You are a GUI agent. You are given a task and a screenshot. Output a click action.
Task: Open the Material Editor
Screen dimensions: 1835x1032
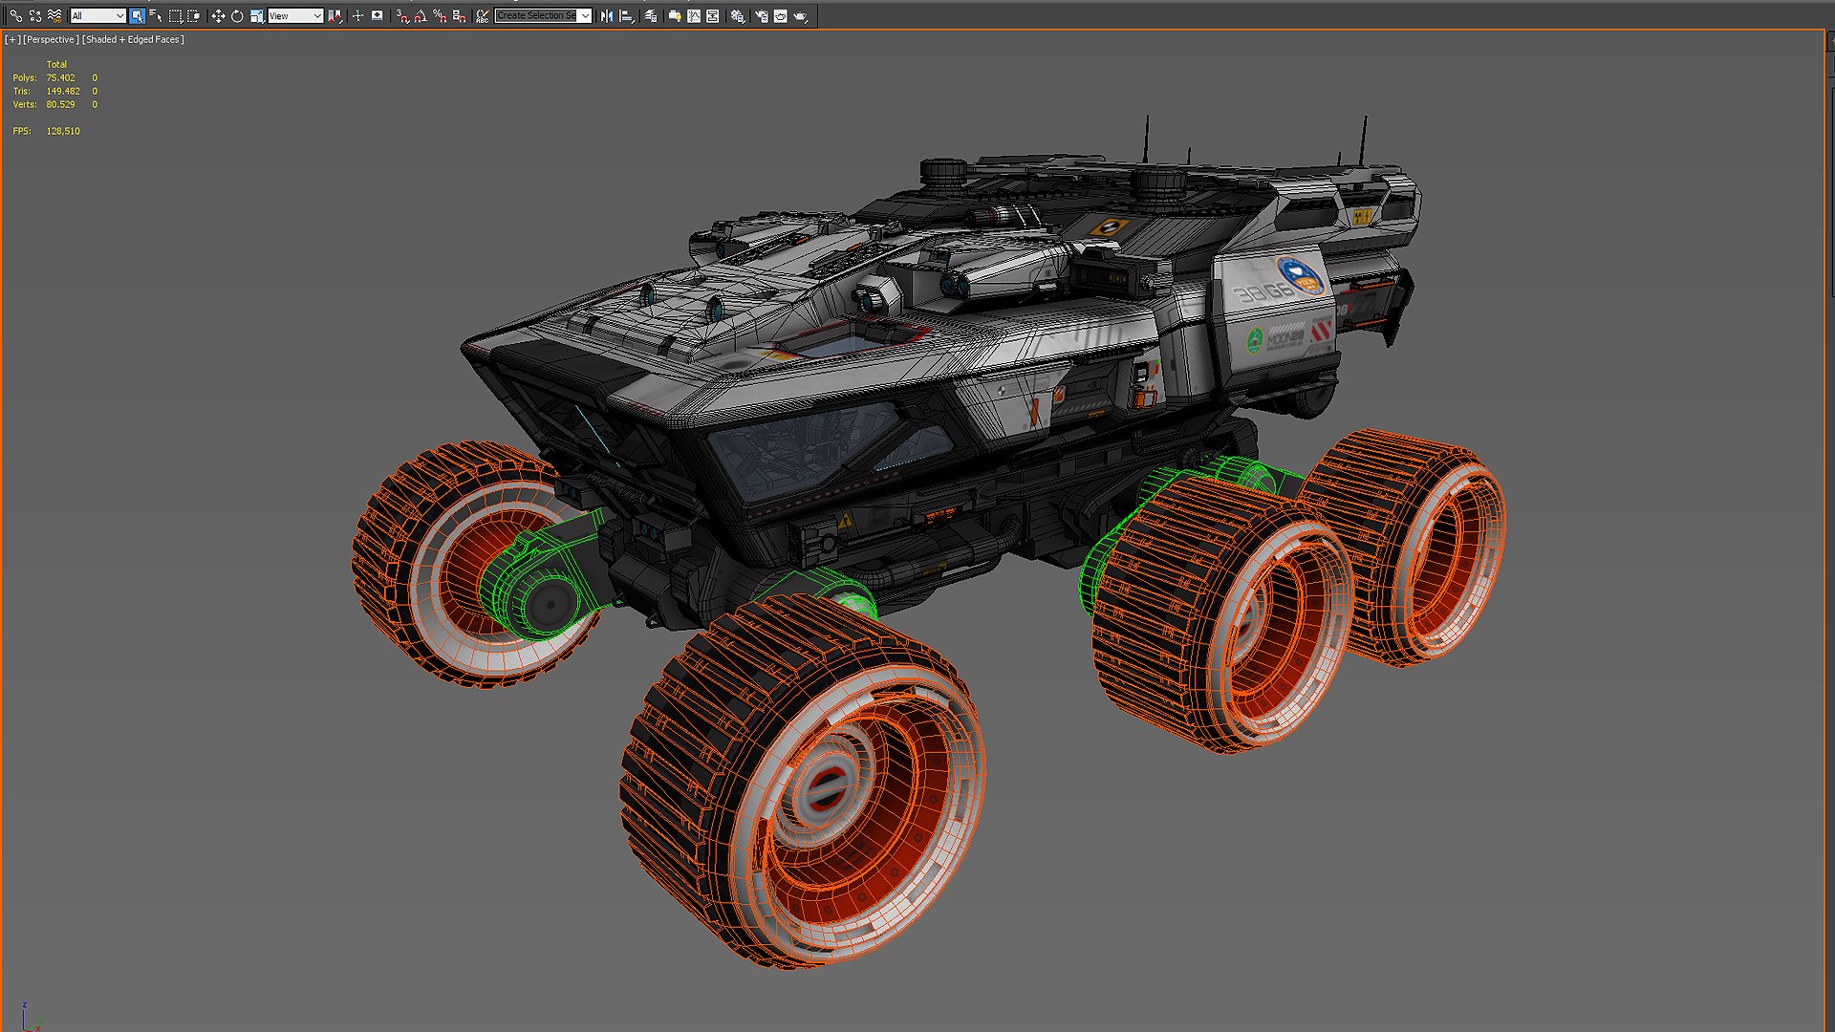pos(737,16)
